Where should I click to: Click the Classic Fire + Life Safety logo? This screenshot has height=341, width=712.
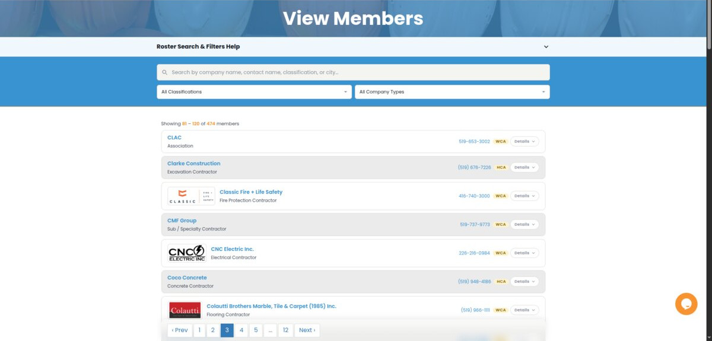[191, 196]
